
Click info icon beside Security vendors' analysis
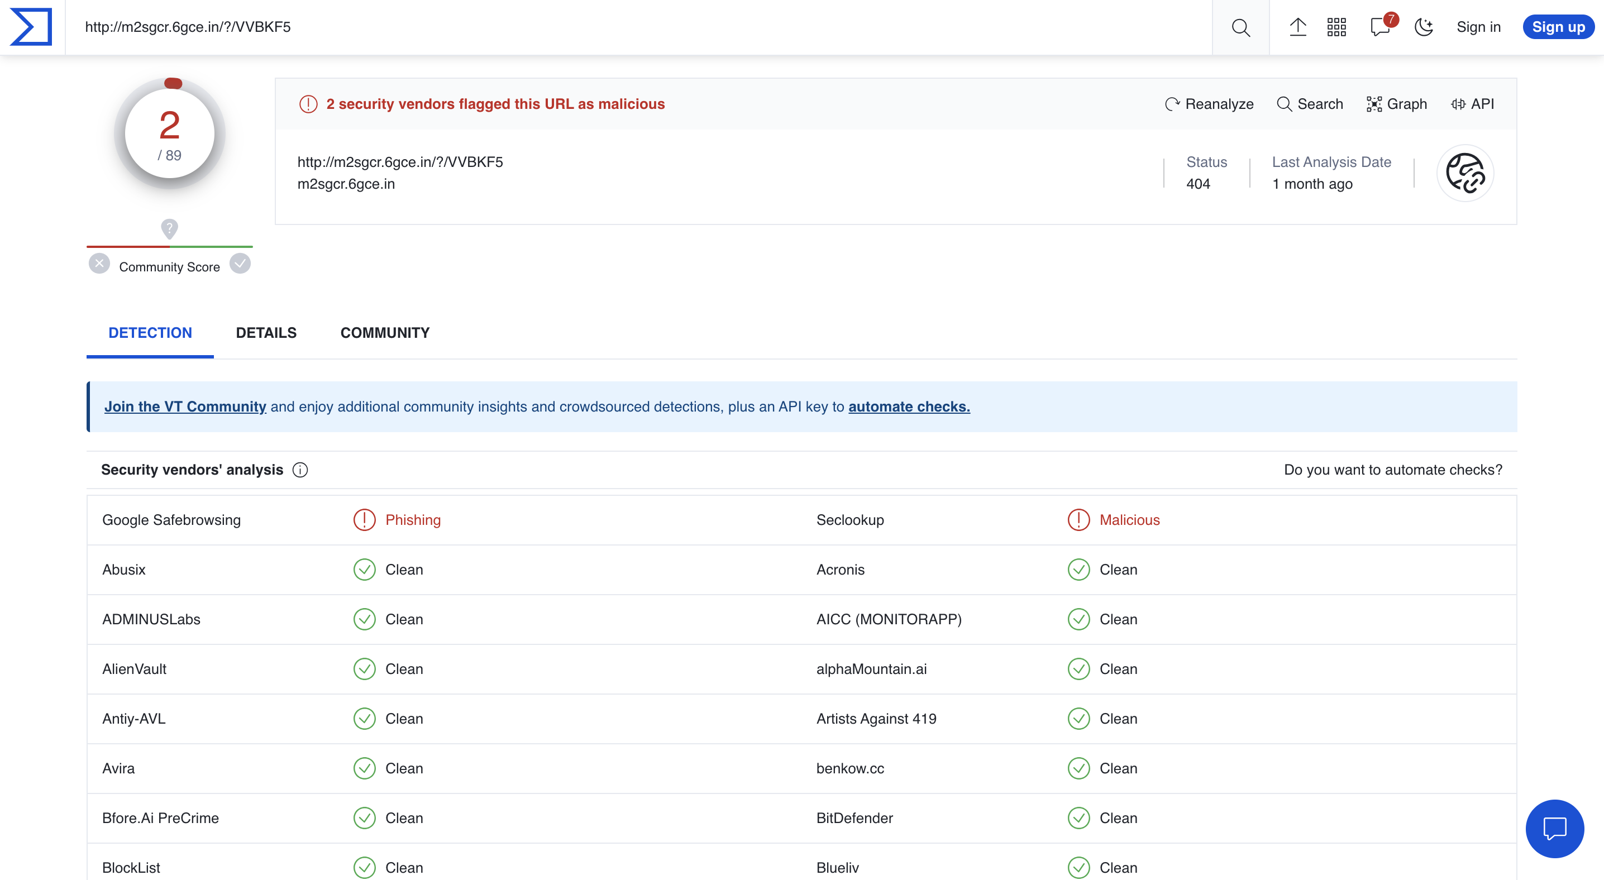tap(300, 470)
